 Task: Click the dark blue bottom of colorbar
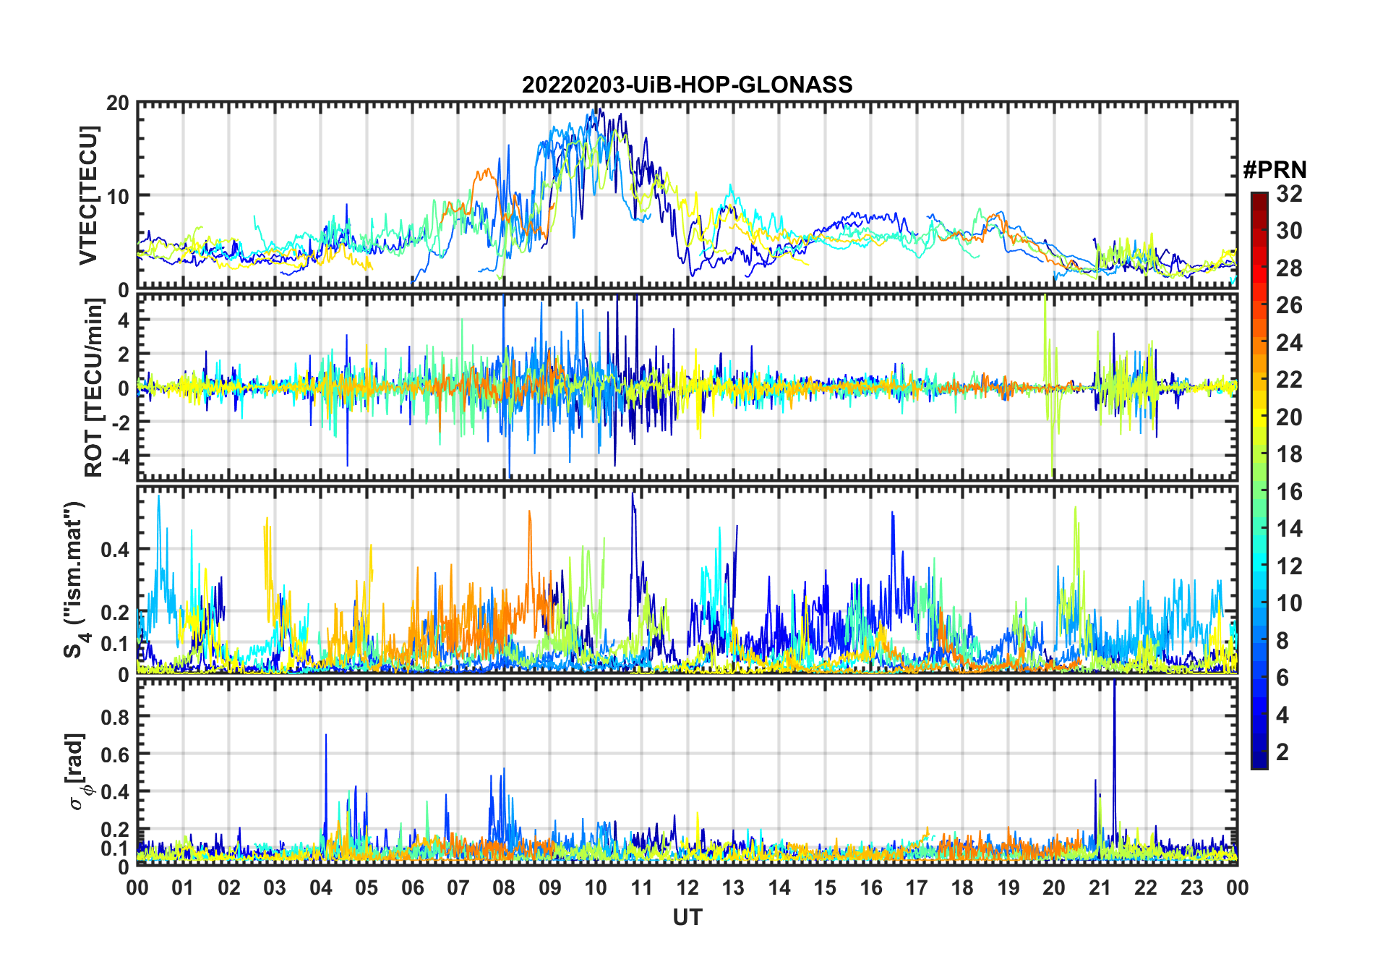(1259, 760)
